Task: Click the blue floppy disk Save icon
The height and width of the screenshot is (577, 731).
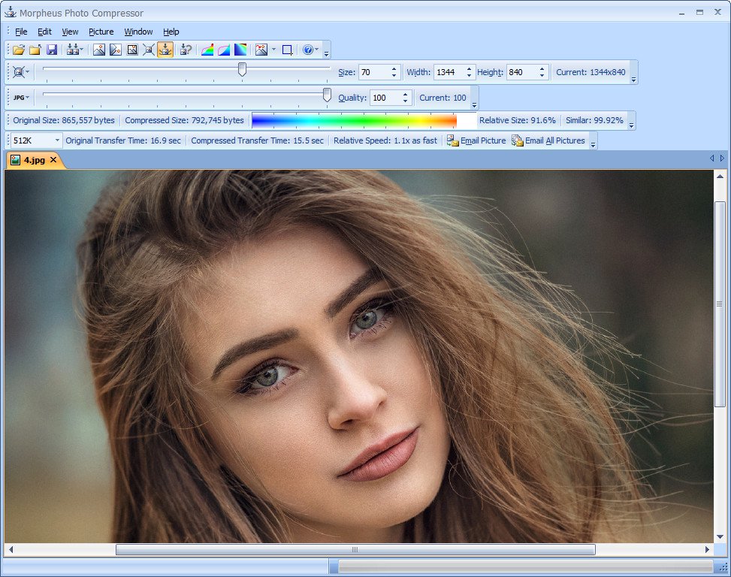Action: pyautogui.click(x=52, y=50)
